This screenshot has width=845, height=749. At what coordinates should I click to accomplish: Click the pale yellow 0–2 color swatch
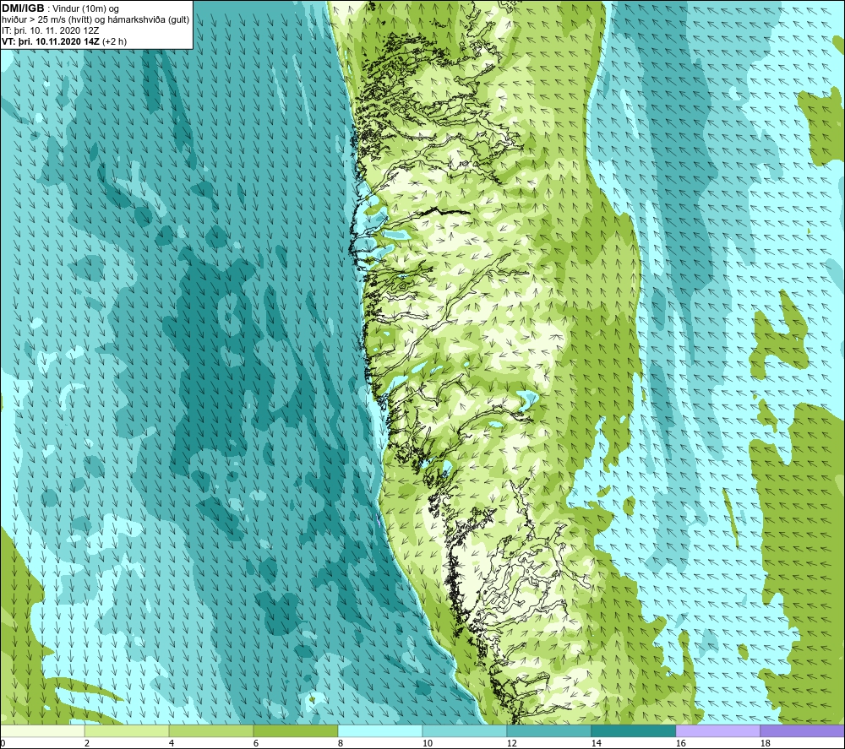click(42, 730)
